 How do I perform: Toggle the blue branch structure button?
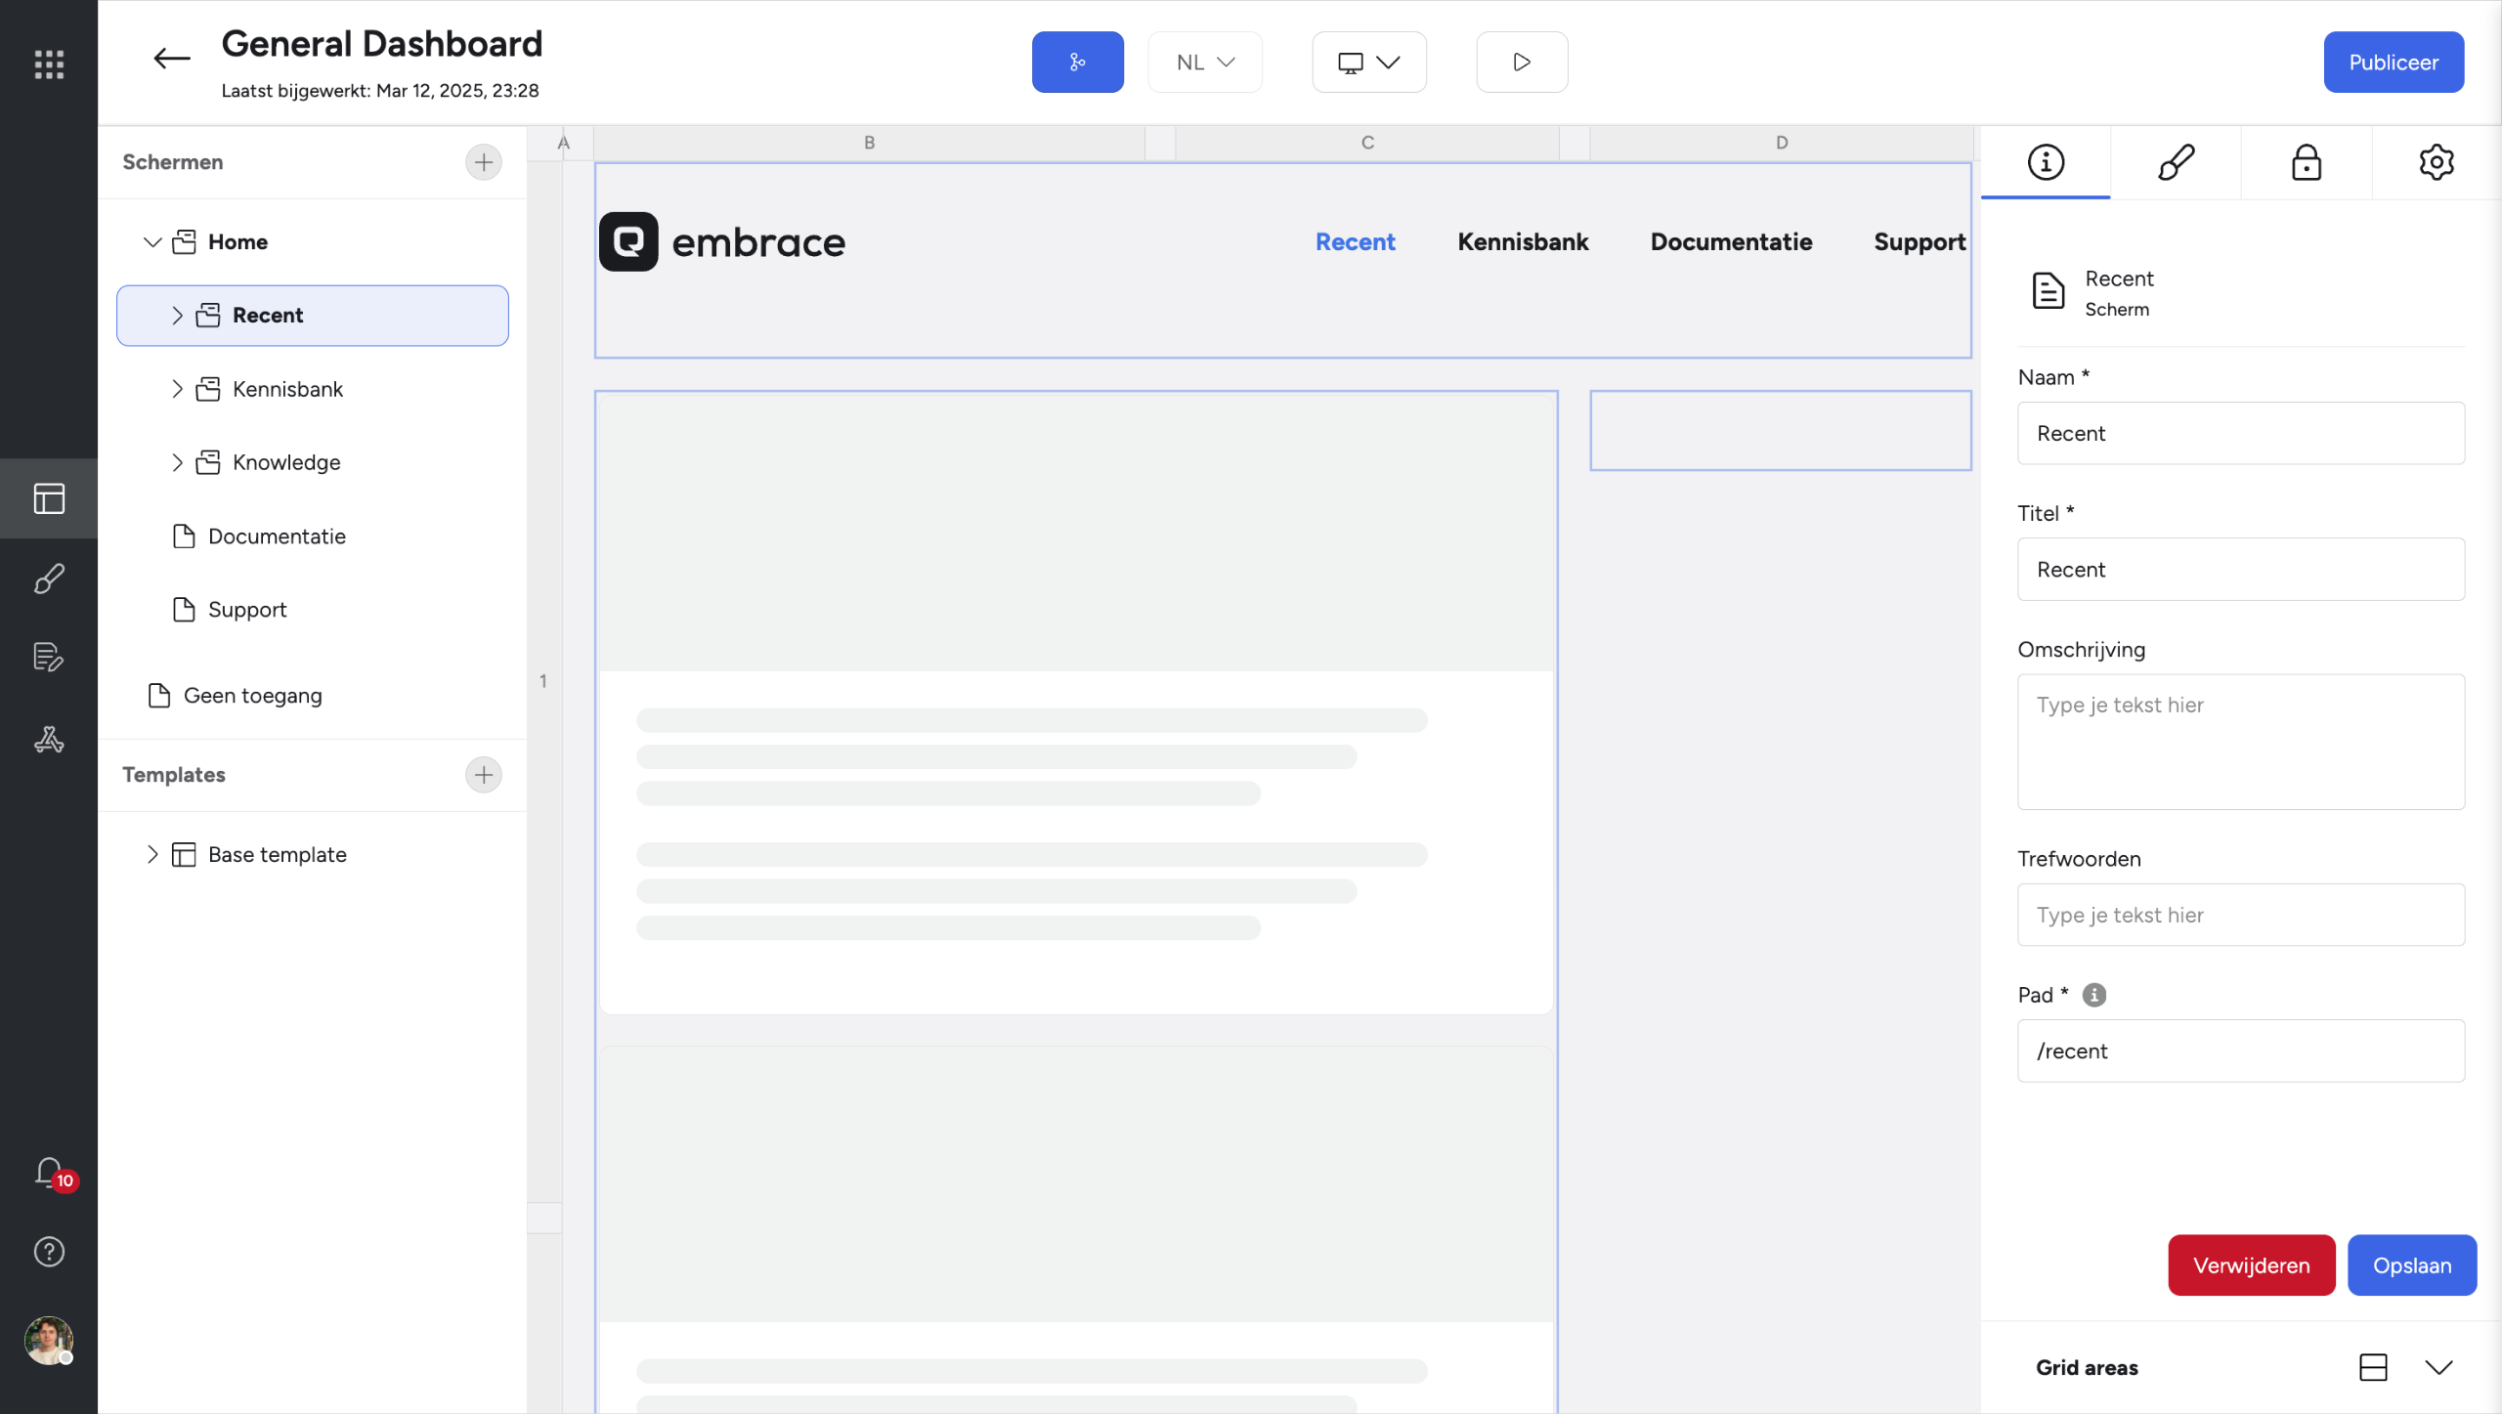[x=1077, y=63]
